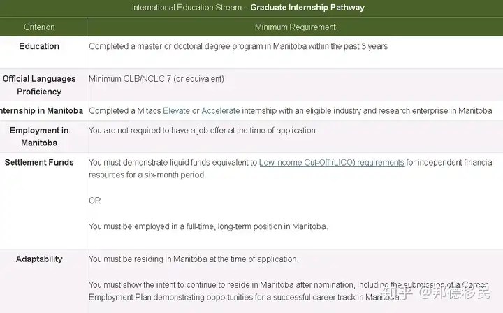Click the Zhihu watermark at the bottom right
Screen dimensions: 503x313
[x=436, y=292]
